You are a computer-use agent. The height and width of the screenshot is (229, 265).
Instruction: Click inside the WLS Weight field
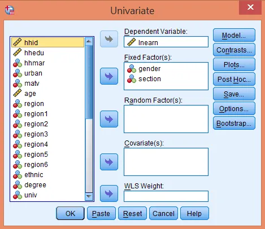coord(166,196)
